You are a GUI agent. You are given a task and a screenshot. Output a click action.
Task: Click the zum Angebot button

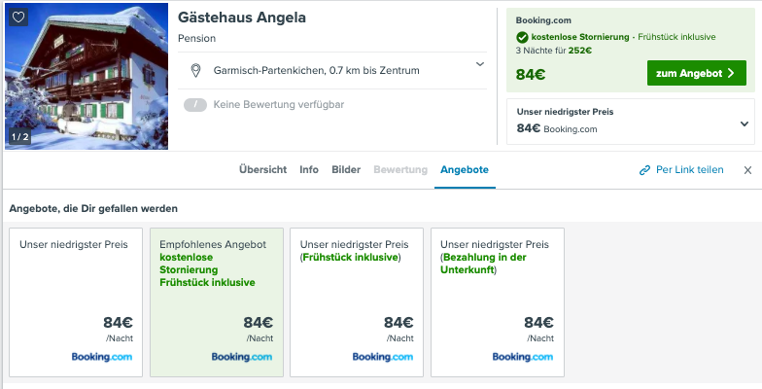pos(696,73)
